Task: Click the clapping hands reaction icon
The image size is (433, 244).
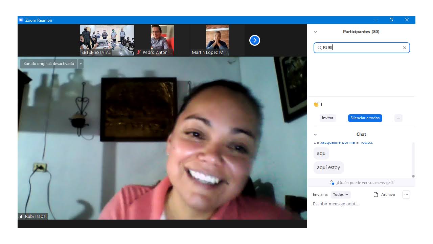Action: click(316, 104)
